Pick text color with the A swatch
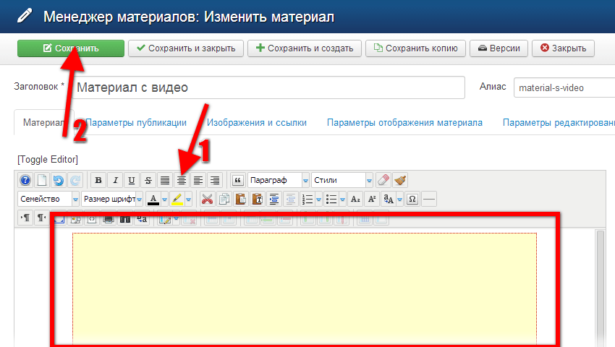 152,199
